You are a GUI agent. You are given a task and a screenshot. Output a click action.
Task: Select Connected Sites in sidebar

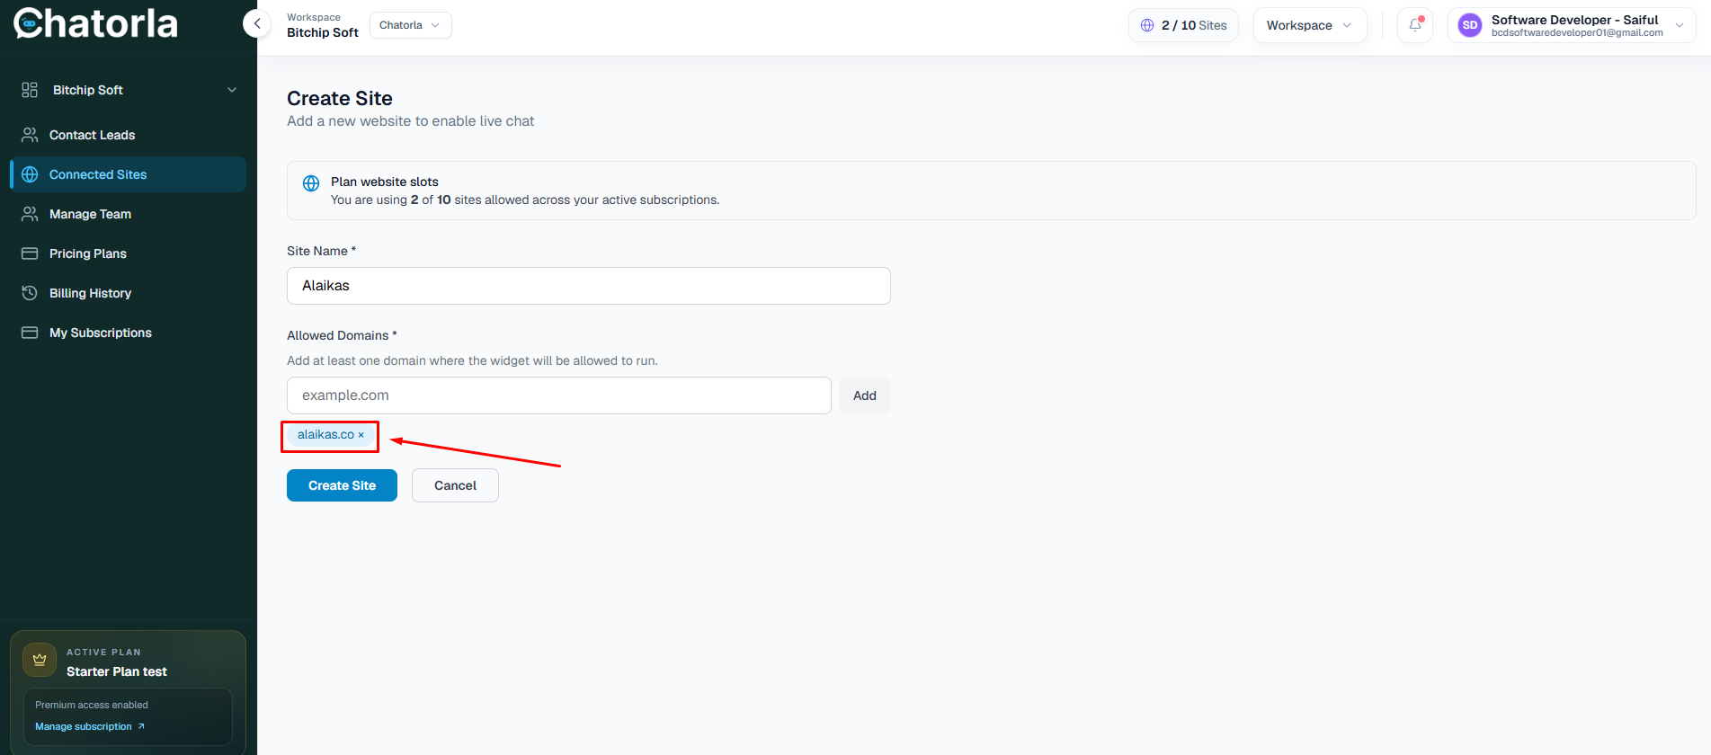(x=129, y=174)
